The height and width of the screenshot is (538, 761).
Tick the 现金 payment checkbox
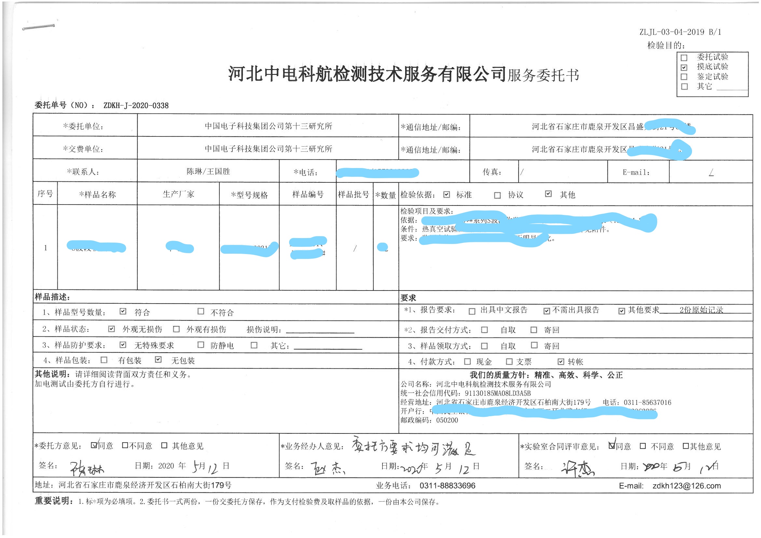click(x=467, y=361)
